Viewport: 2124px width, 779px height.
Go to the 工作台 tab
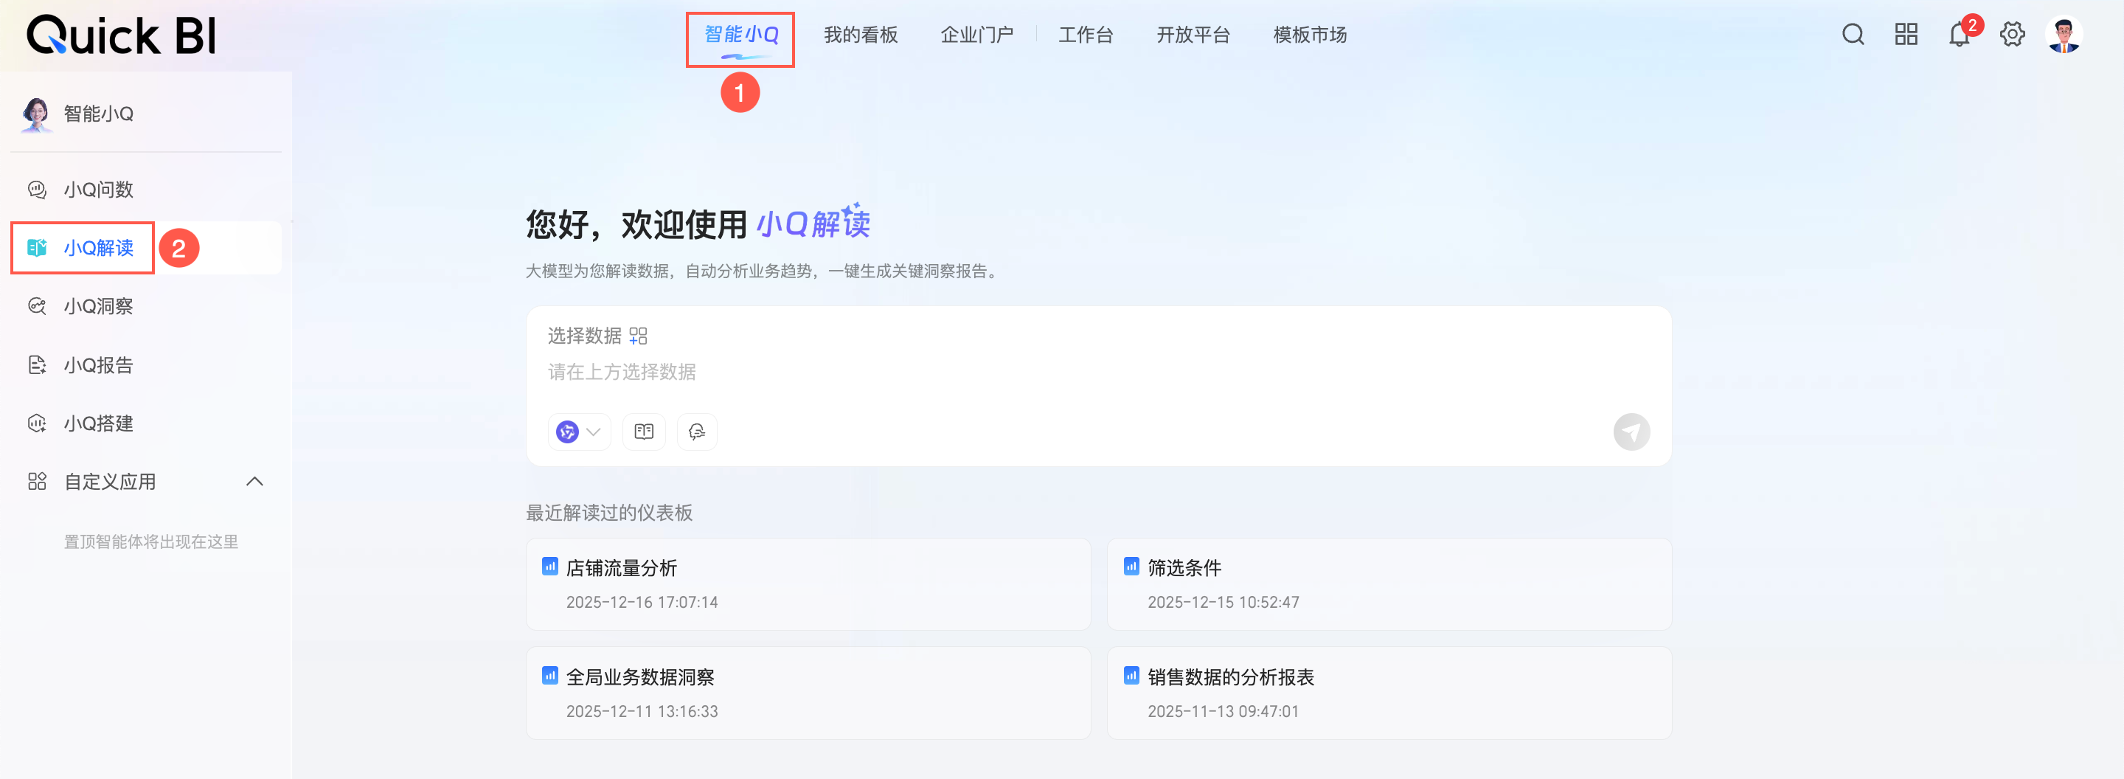1086,35
